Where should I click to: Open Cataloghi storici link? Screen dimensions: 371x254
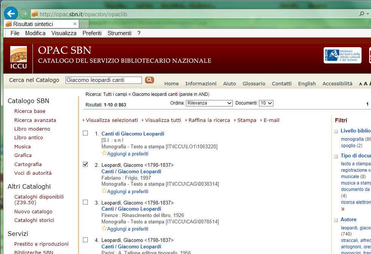coord(34,220)
